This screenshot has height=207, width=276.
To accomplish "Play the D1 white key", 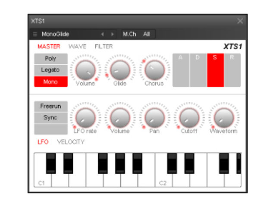I will point(60,180).
